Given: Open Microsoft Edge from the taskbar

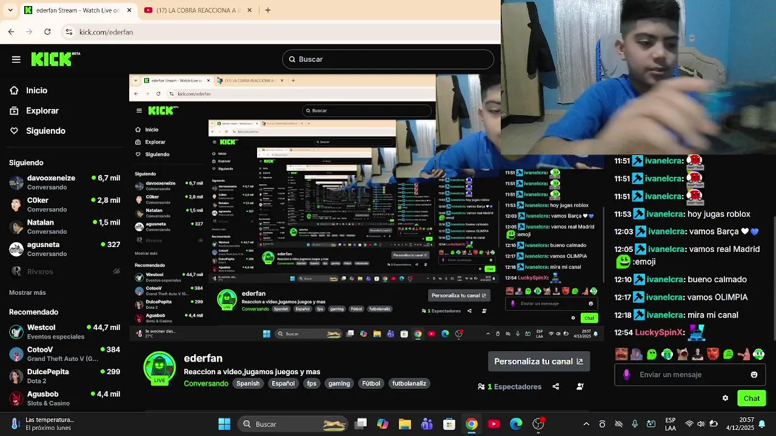Looking at the screenshot, I should click(x=516, y=424).
